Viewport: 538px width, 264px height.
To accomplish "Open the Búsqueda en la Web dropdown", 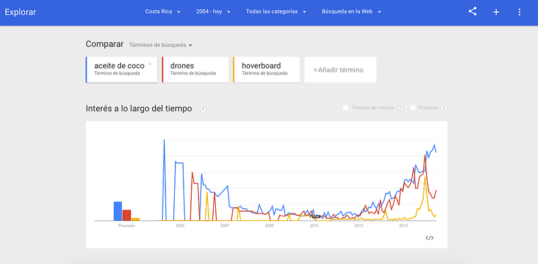I will pos(351,11).
